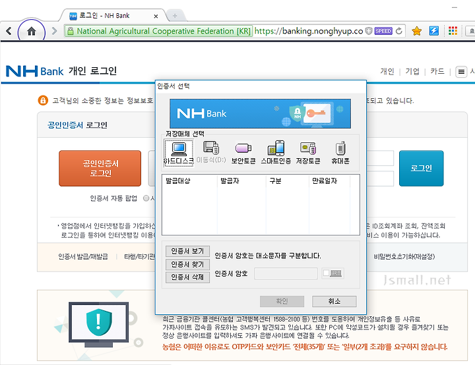The image size is (475, 365).
Task: Open the 기업 menu in the header
Action: click(x=412, y=71)
